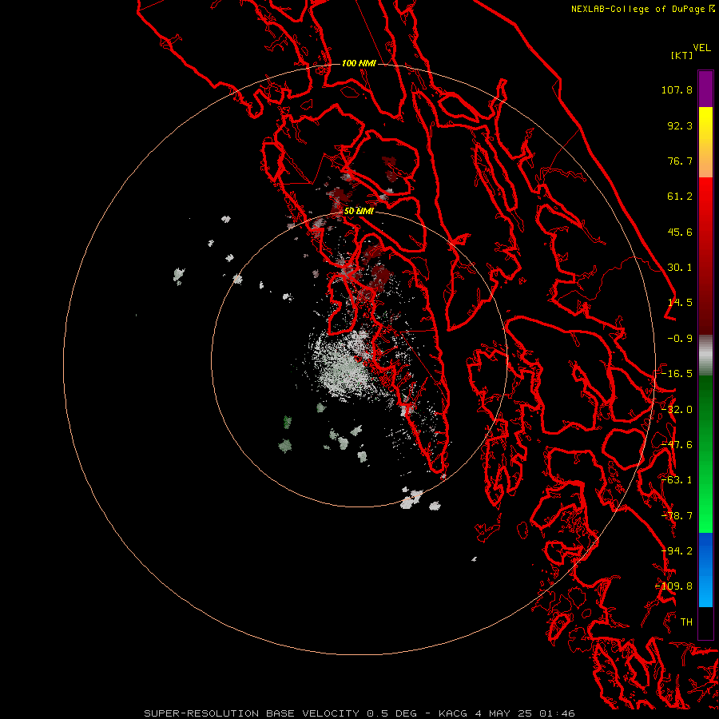Click the [KT] units label
Image resolution: width=719 pixels, height=719 pixels.
coord(682,55)
